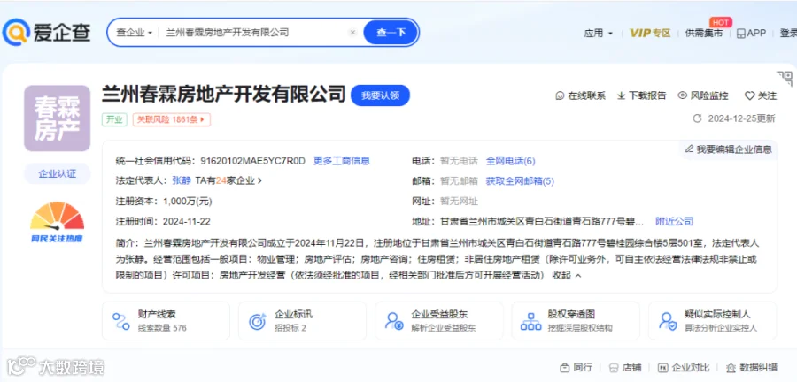
Task: Click 我要编辑企业信息 edit button
Action: coord(729,149)
